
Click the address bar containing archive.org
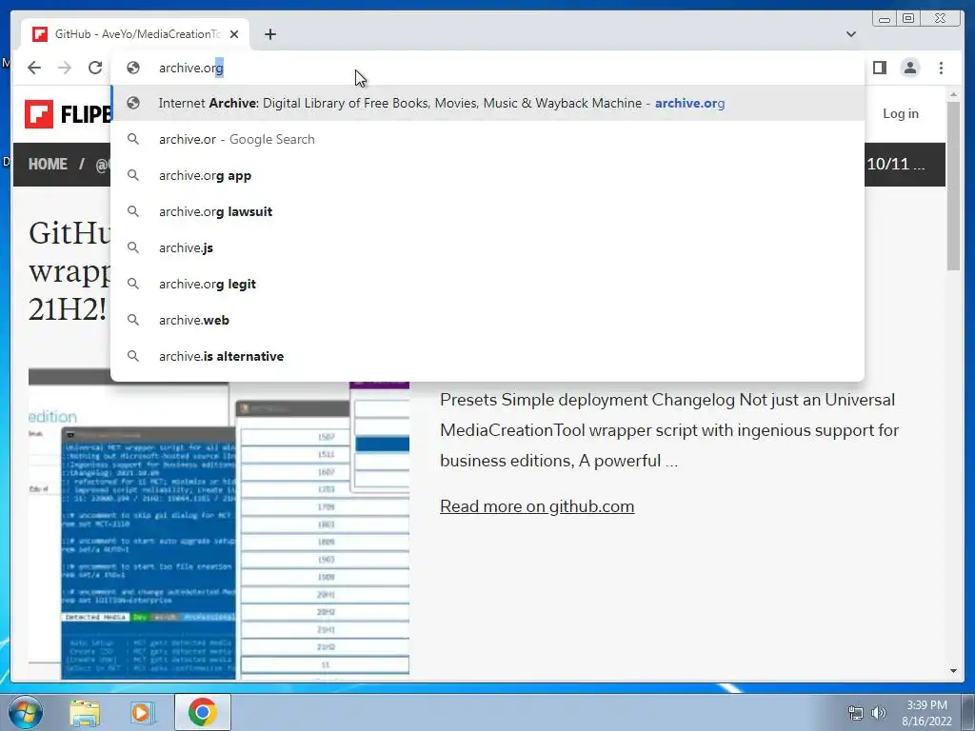click(487, 68)
